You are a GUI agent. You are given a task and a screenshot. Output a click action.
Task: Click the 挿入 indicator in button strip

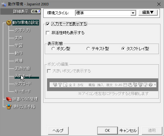coord(100,85)
